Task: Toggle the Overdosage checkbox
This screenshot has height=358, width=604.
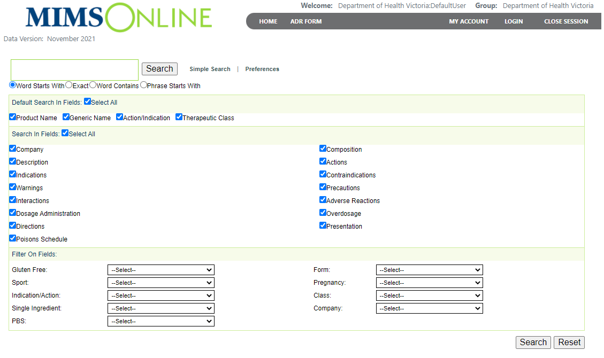Action: 322,212
